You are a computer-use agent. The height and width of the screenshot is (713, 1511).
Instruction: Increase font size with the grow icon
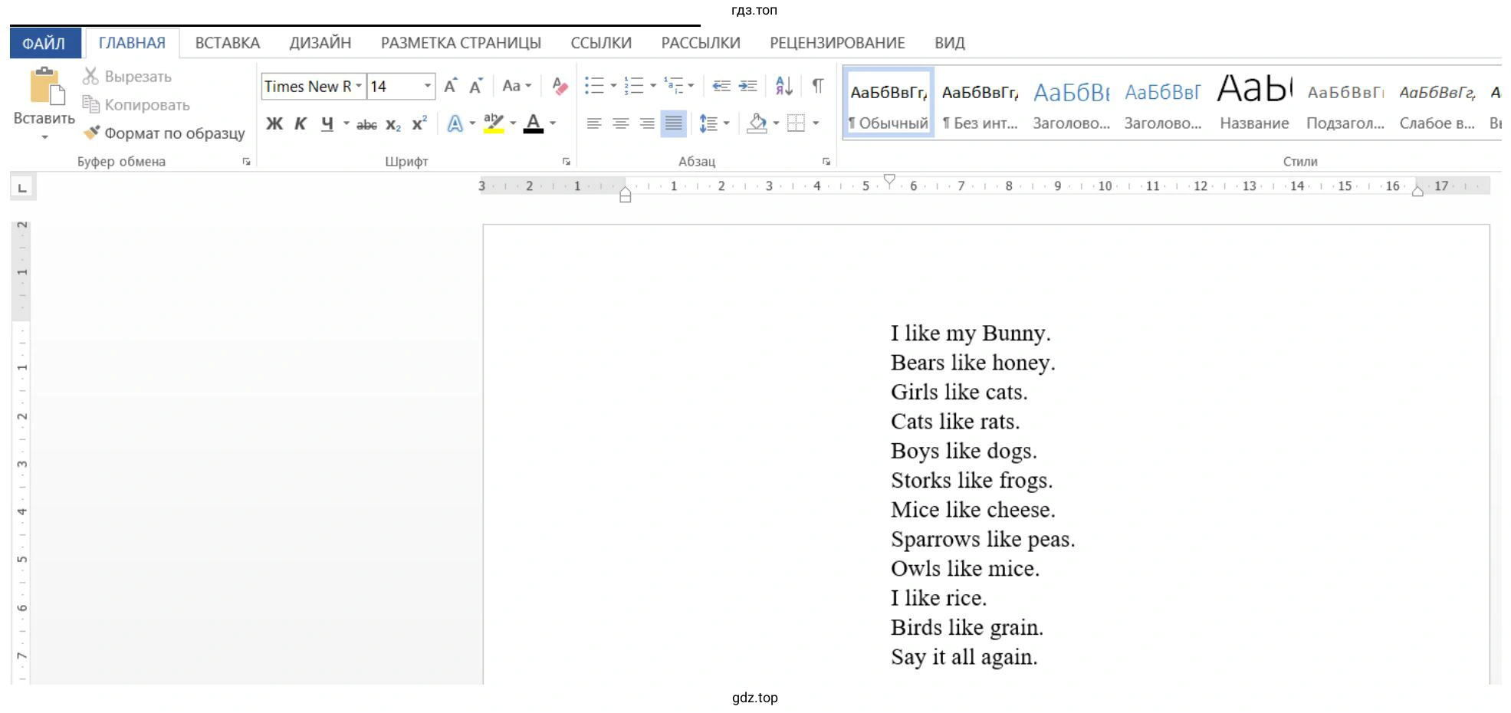point(451,86)
